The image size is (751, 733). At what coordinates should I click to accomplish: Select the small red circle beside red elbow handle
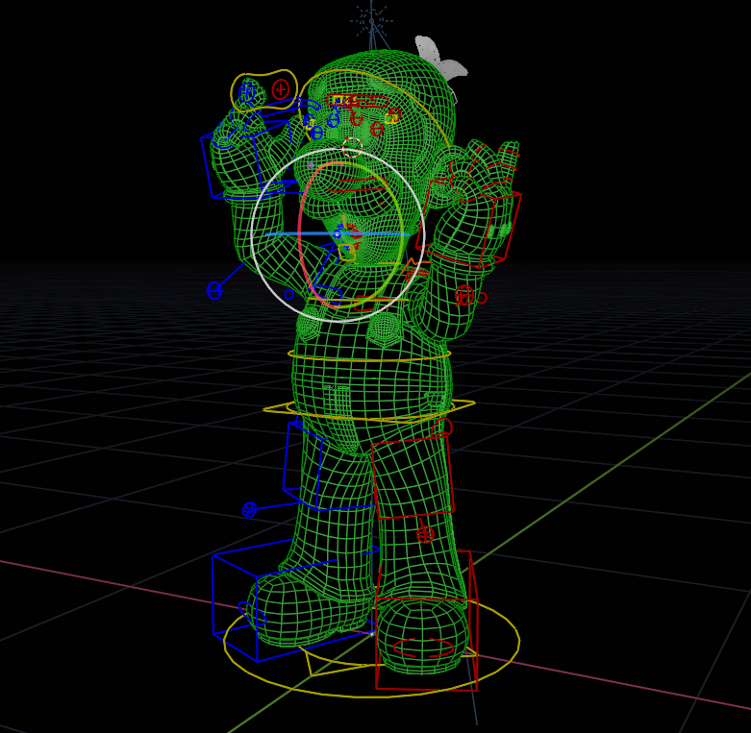pyautogui.click(x=482, y=298)
